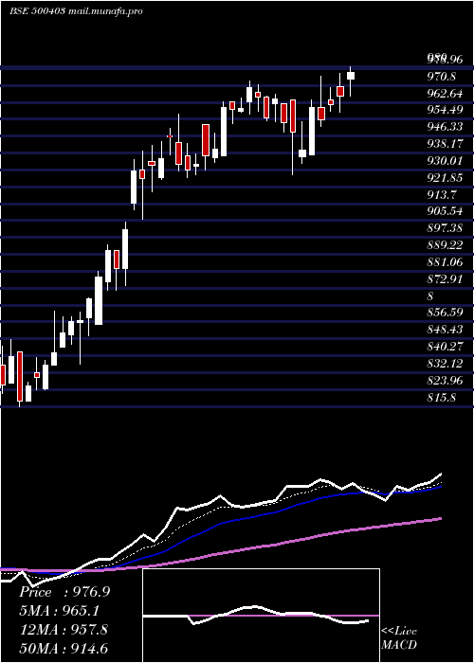This screenshot has height=663, width=474.
Task: Click the 'Price : 976.9' readout
Action: tap(64, 592)
